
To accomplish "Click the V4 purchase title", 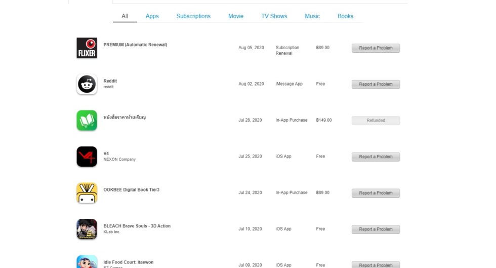I will coord(106,154).
